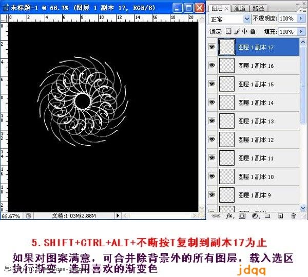
Task: Click thumbnail of 图层 1 副本 13
Action: click(x=227, y=121)
